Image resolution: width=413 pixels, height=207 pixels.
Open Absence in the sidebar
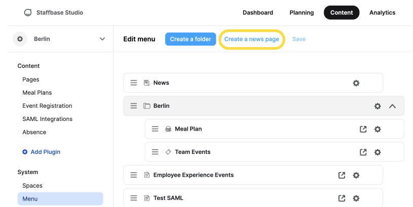34,132
